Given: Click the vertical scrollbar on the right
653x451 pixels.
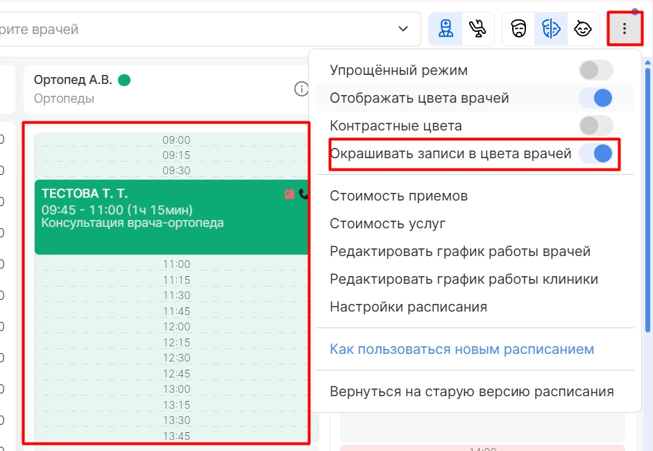Looking at the screenshot, I should 647,200.
